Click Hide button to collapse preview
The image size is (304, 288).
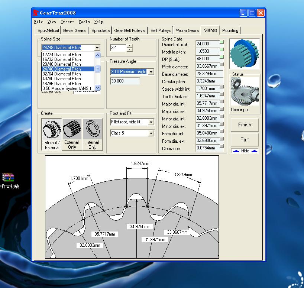pos(245,151)
